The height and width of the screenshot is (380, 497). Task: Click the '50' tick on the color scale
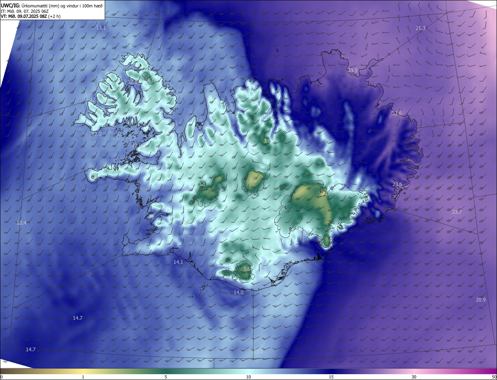pyautogui.click(x=494, y=377)
